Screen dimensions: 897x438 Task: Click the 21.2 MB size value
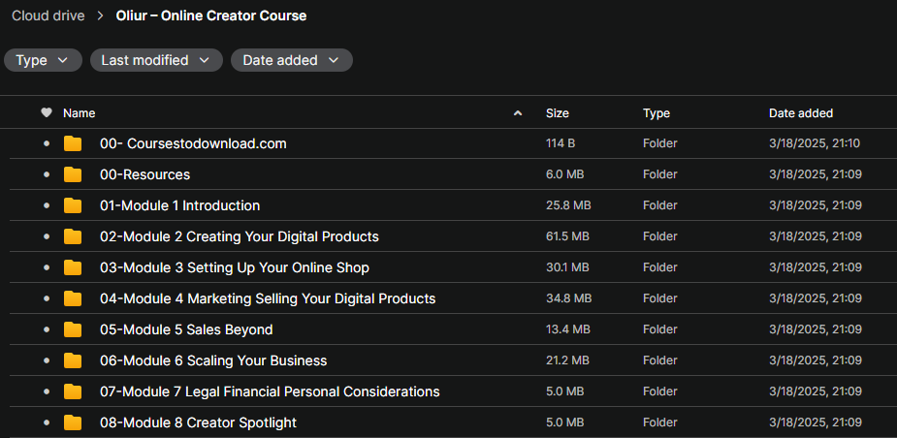pyautogui.click(x=567, y=360)
